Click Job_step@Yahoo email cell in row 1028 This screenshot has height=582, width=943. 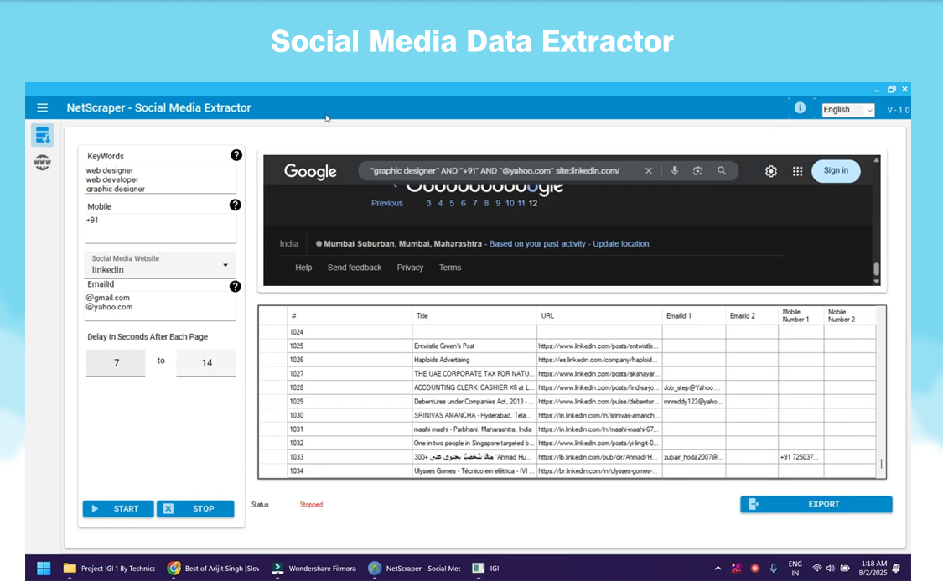[x=694, y=387]
